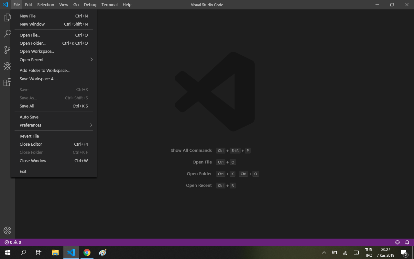The height and width of the screenshot is (259, 414).
Task: Open the Source Control view
Action: [x=7, y=50]
